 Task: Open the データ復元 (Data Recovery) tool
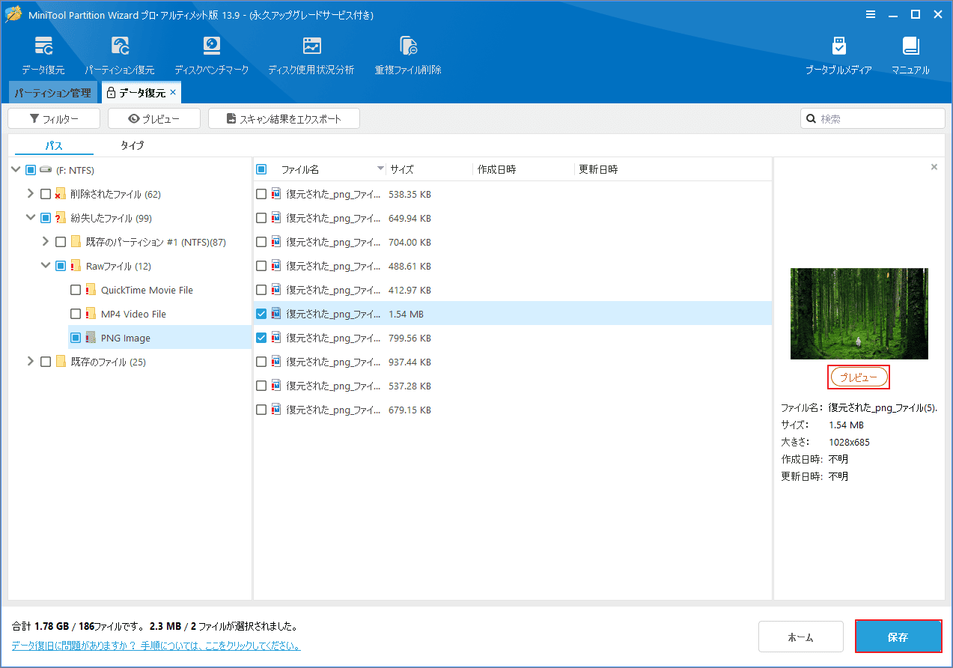43,55
